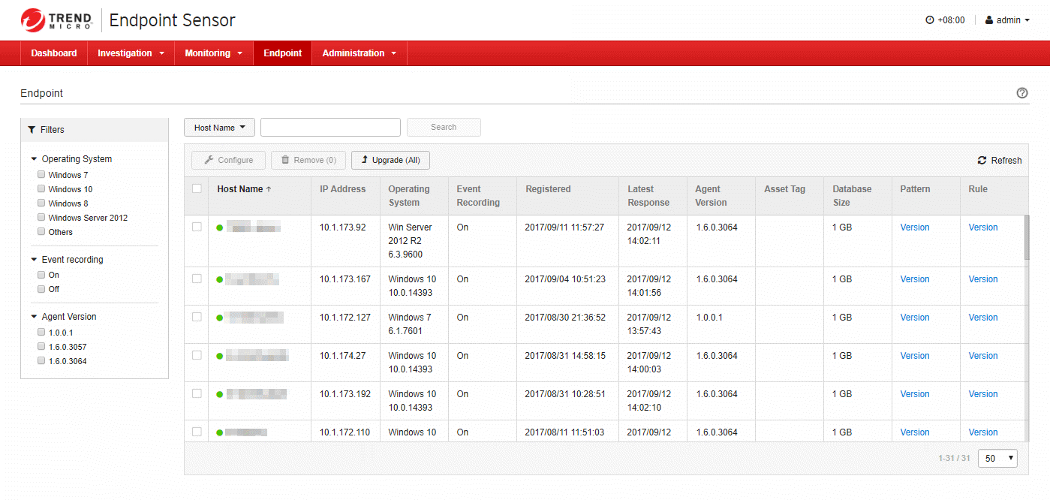Click the Refresh icon

[982, 160]
